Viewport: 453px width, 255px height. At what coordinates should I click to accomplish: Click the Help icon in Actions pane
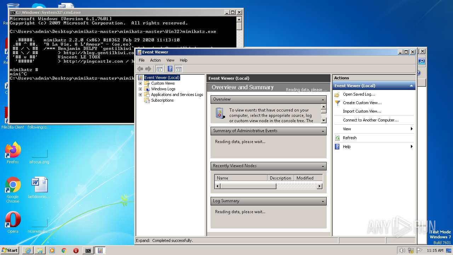337,147
